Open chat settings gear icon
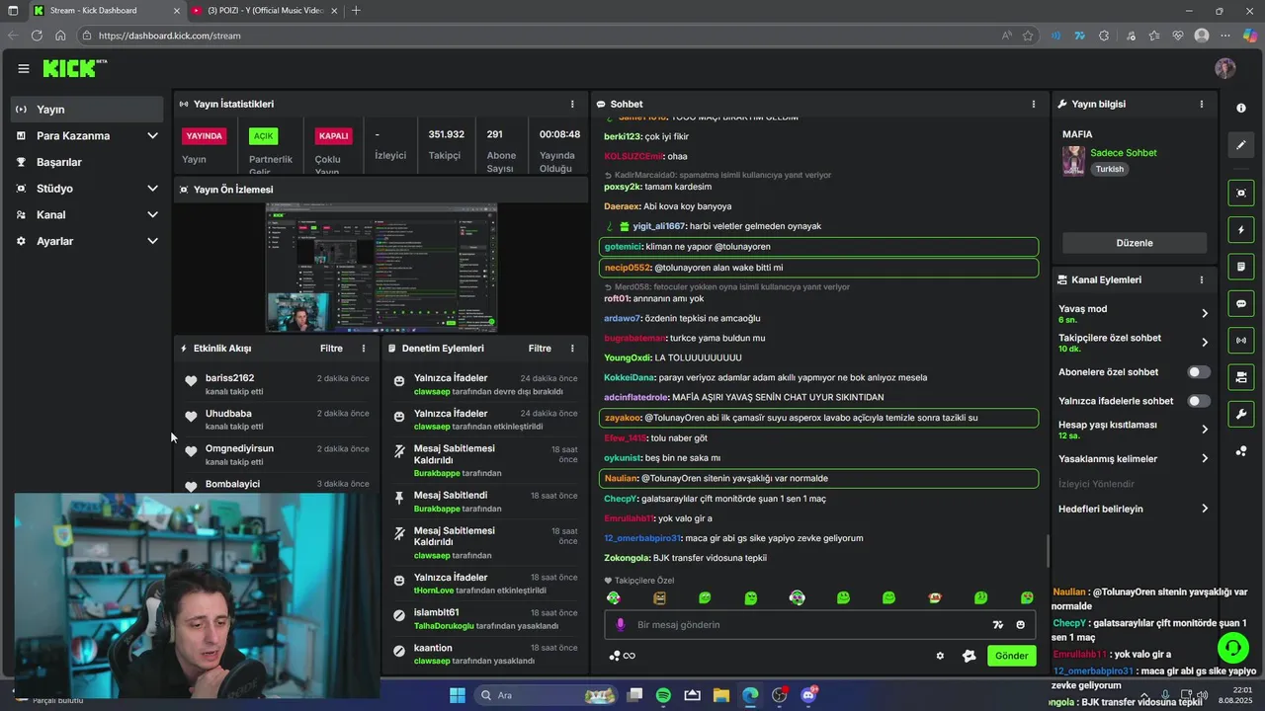The height and width of the screenshot is (711, 1265). click(x=940, y=656)
